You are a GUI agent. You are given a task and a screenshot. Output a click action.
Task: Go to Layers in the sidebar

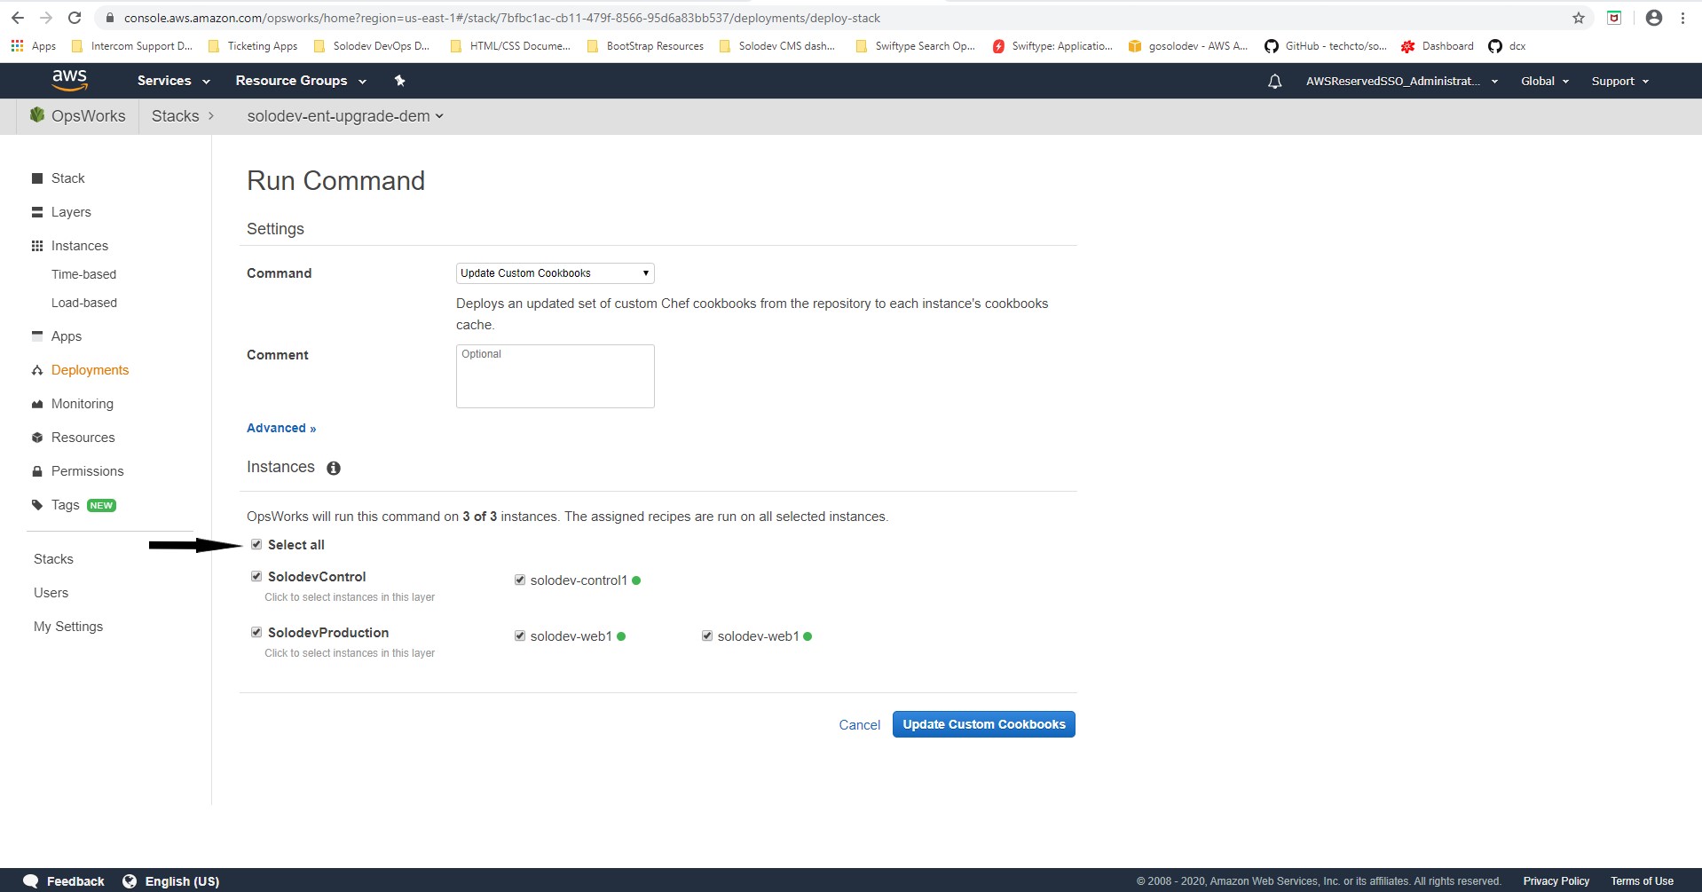pos(71,212)
